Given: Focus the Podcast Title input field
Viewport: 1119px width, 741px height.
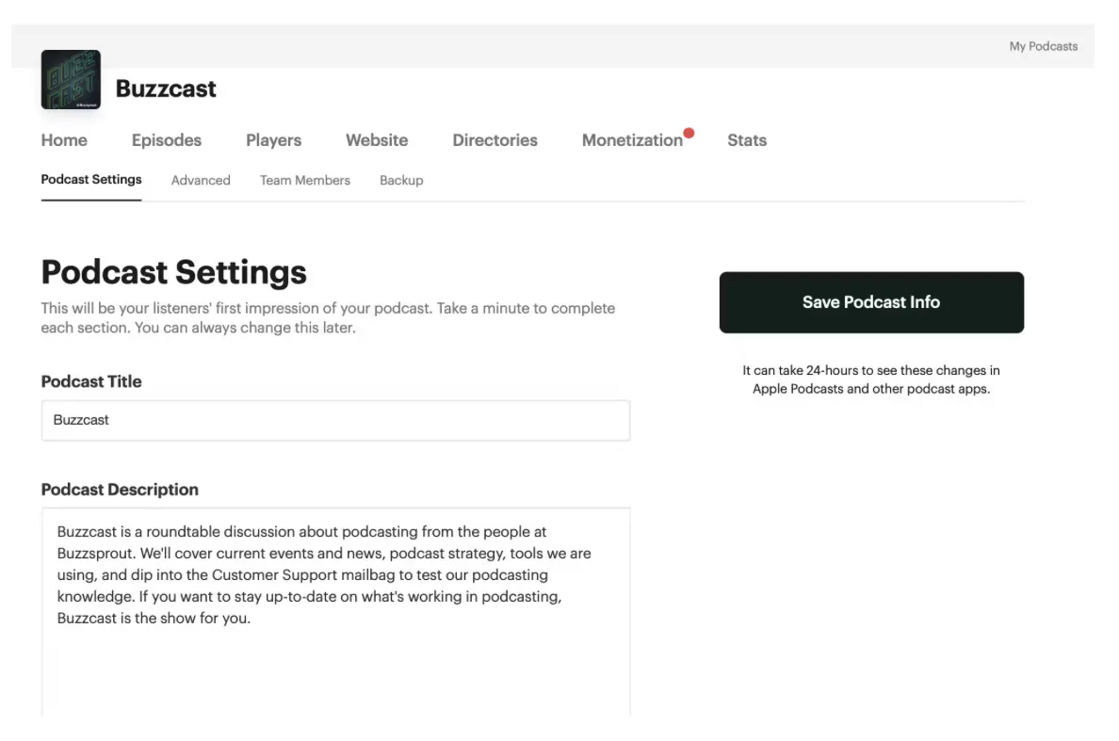Looking at the screenshot, I should (335, 420).
